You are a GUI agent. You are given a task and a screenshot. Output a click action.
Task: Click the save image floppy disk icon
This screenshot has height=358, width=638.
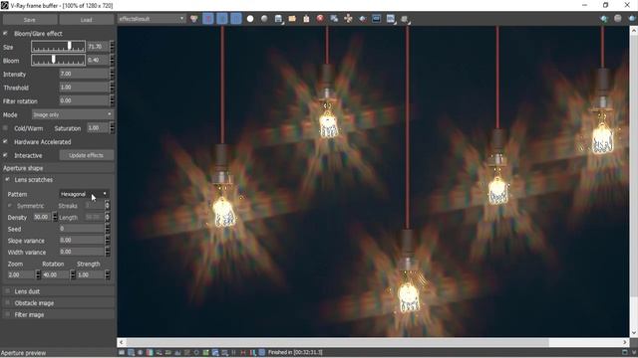point(278,19)
